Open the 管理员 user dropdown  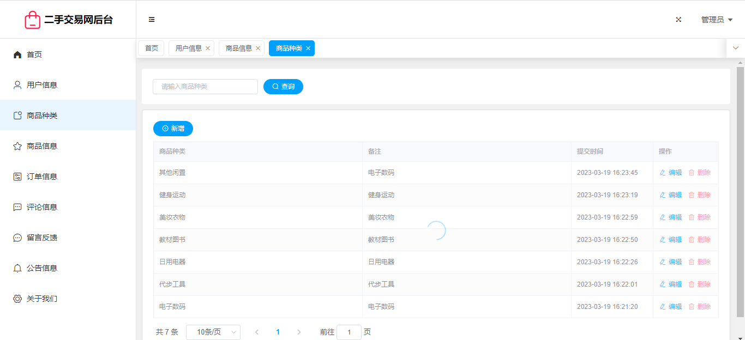(717, 20)
